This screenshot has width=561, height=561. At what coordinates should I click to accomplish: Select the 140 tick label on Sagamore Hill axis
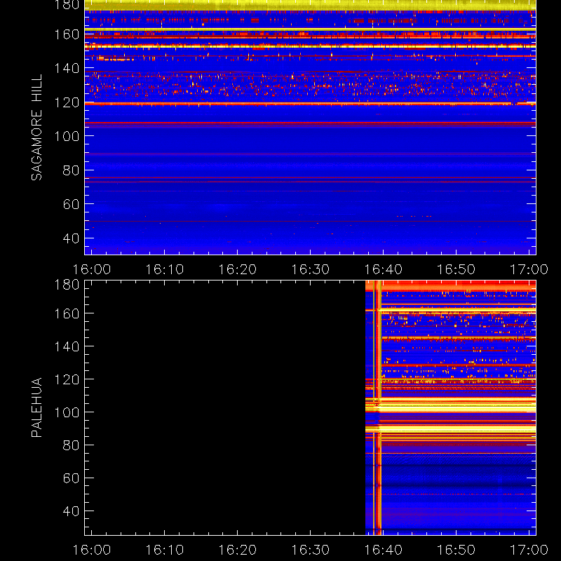(67, 68)
